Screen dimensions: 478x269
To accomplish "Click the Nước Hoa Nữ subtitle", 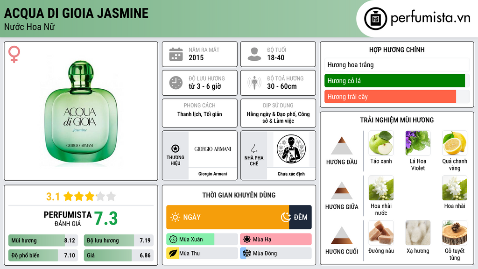I will pos(29,27).
